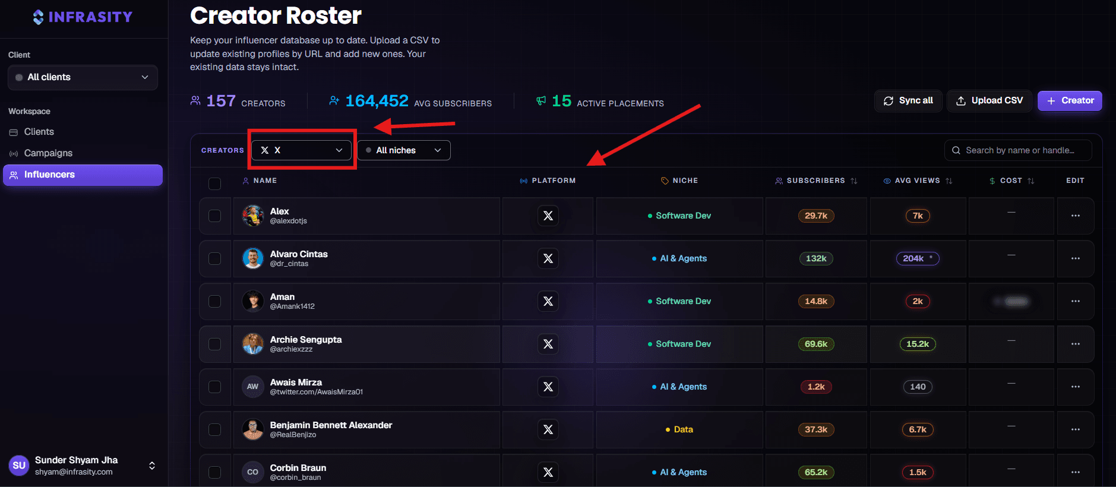Screen dimensions: 1116x487
Task: Click the SU user avatar
Action: click(19, 466)
